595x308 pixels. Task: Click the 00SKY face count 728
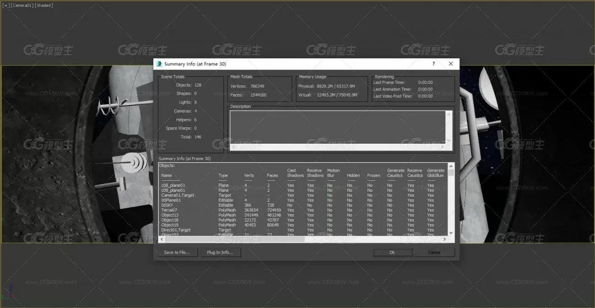tap(270, 205)
